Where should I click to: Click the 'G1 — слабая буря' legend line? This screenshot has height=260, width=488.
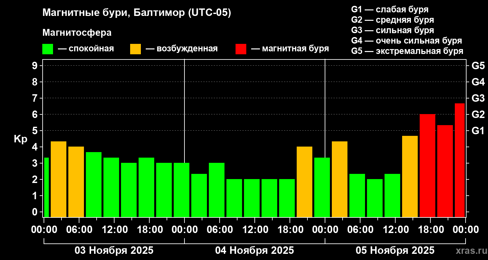(390, 9)
